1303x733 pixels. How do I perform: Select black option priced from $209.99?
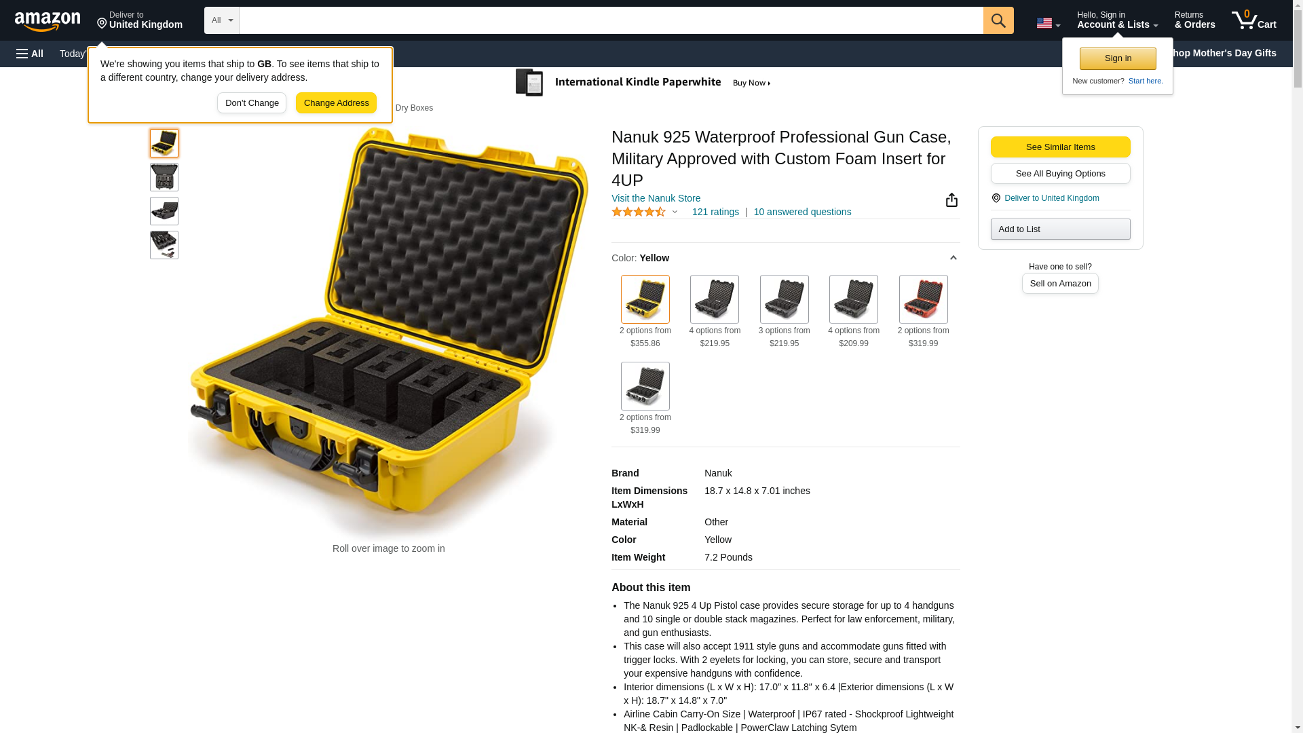[x=853, y=299]
